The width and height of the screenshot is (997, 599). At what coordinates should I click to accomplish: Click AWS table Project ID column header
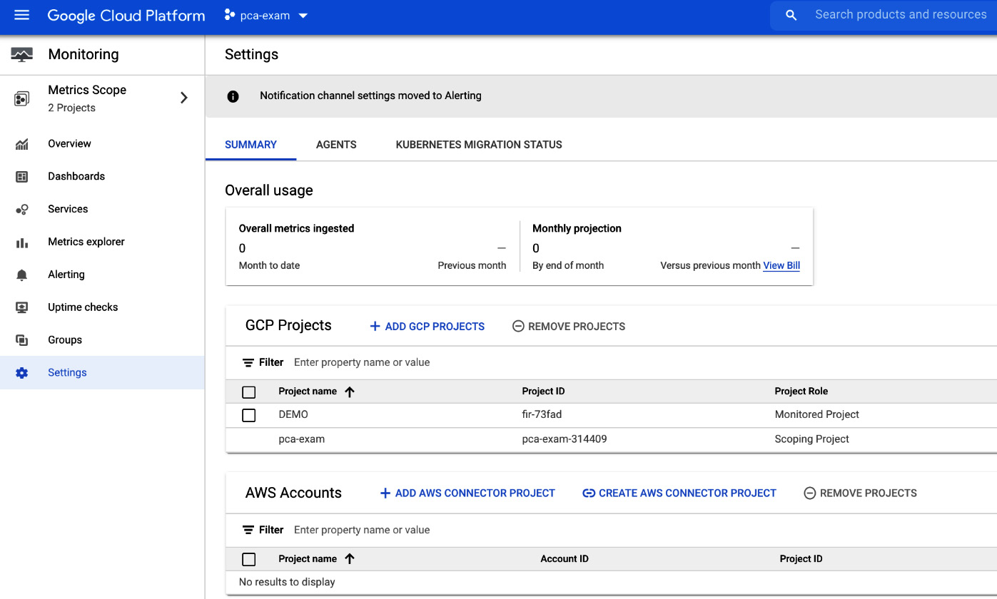coord(801,559)
